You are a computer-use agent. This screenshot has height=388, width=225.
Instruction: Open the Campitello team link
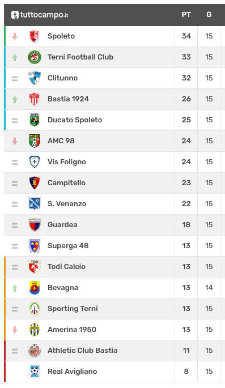click(x=66, y=183)
